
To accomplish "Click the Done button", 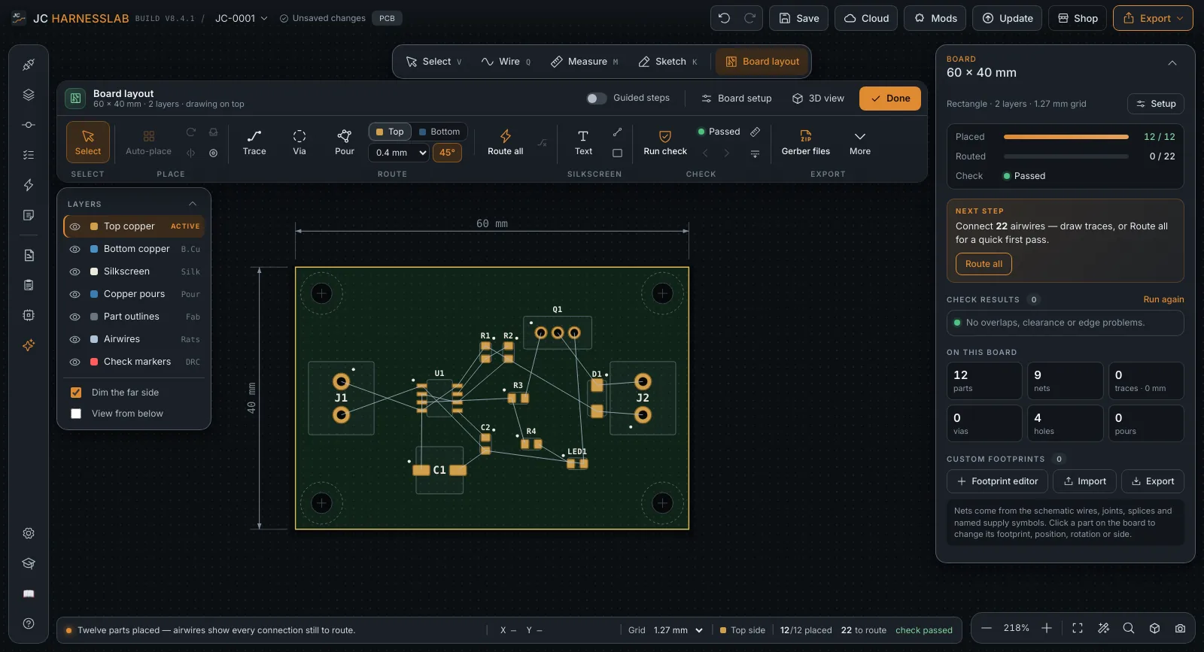I will [890, 99].
